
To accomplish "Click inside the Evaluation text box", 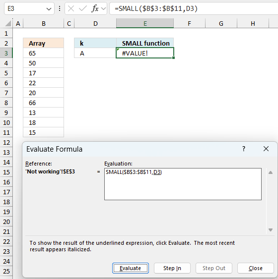I will click(x=183, y=184).
